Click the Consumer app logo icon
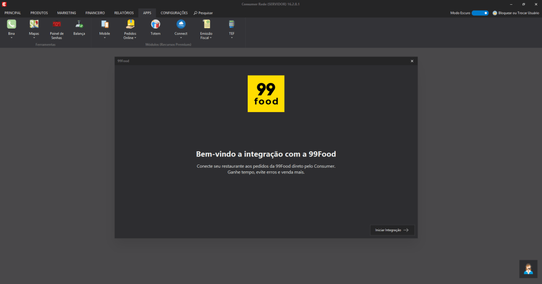 pyautogui.click(x=4, y=4)
